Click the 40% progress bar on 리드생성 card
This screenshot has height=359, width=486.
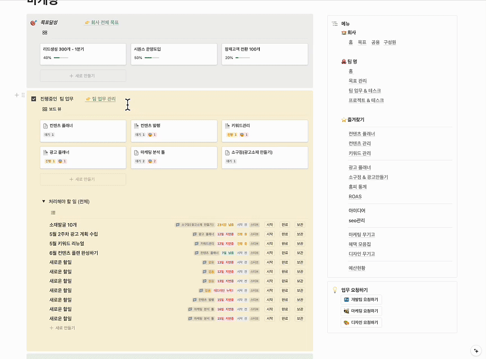pos(61,58)
